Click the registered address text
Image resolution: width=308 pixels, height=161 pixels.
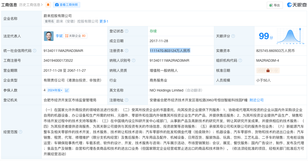[198, 100]
